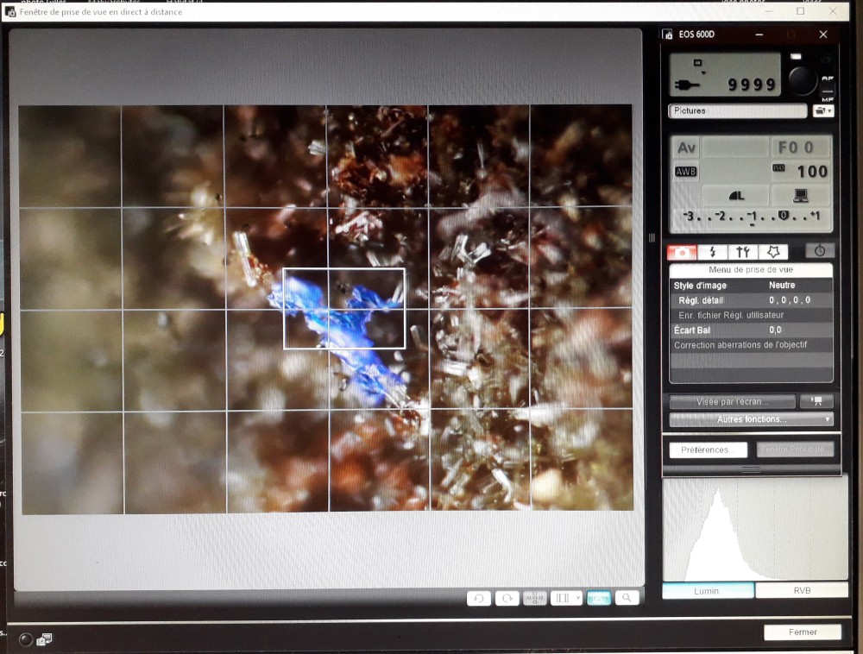Open the magnifier zoom view
The image size is (863, 654).
coord(627,598)
